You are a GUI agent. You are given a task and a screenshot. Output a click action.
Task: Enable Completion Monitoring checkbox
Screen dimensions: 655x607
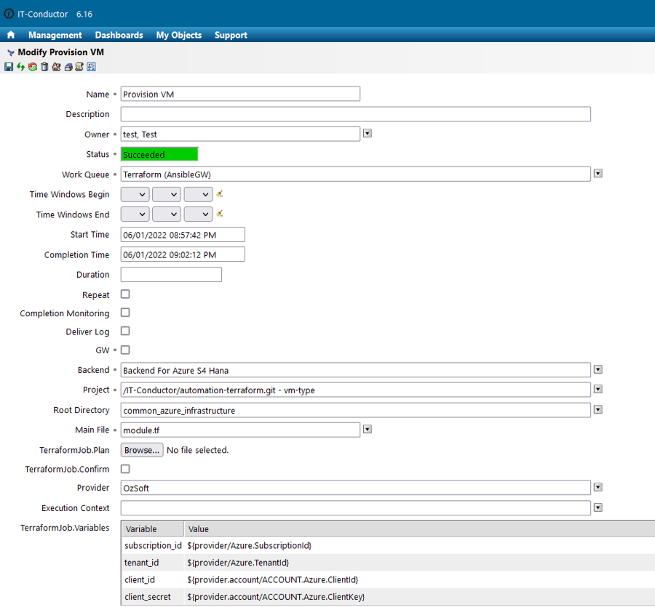coord(125,313)
